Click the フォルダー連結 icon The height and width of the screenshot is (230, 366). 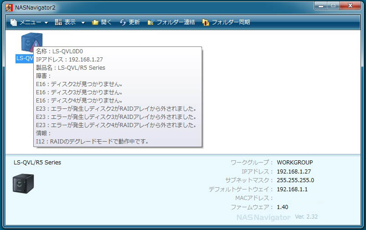tap(151, 22)
